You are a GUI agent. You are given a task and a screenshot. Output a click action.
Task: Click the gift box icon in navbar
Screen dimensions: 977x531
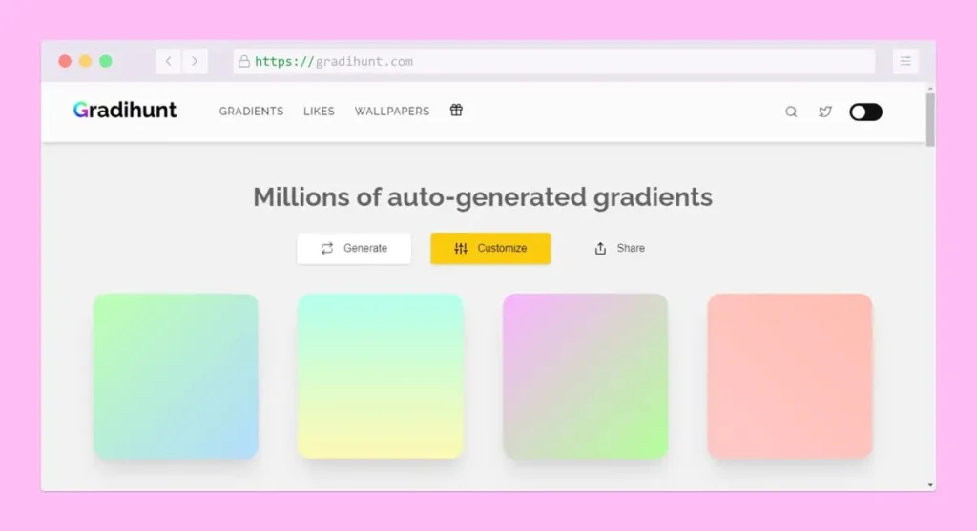tap(456, 111)
